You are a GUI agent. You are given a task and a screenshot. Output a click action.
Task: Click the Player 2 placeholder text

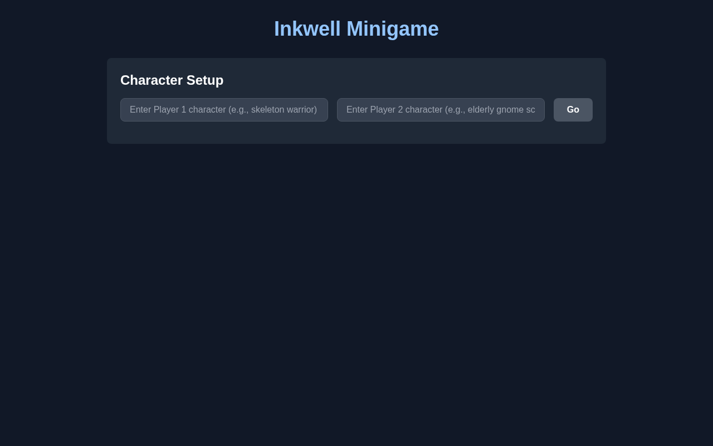[439, 110]
